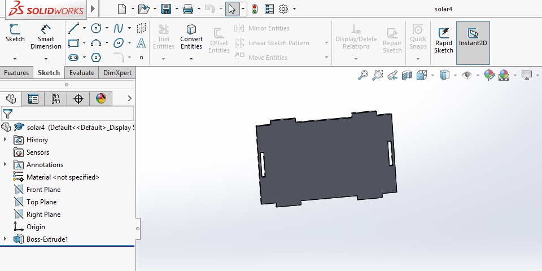Open the Convert Entities dropdown arrow
Screen dimensions: 542x271
191,59
